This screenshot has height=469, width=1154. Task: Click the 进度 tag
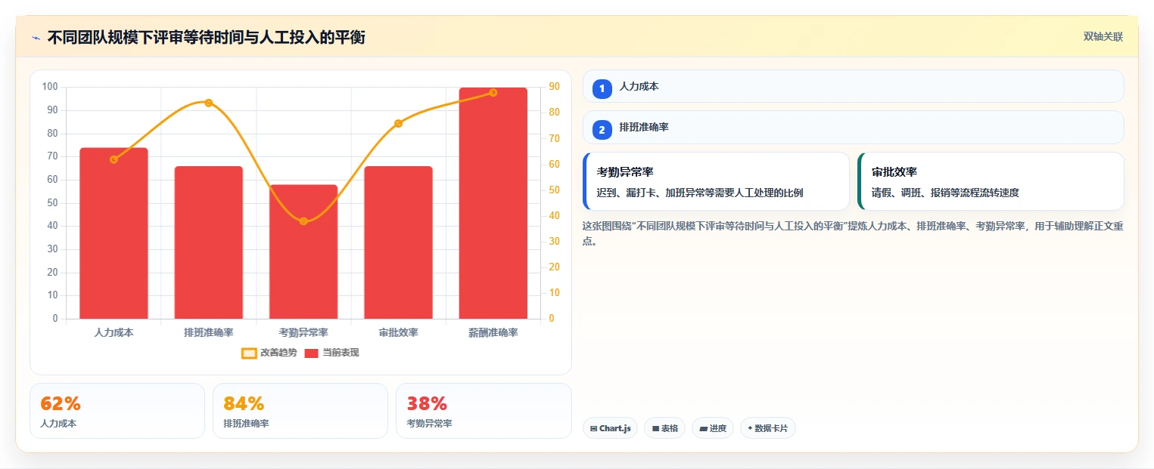(x=713, y=428)
